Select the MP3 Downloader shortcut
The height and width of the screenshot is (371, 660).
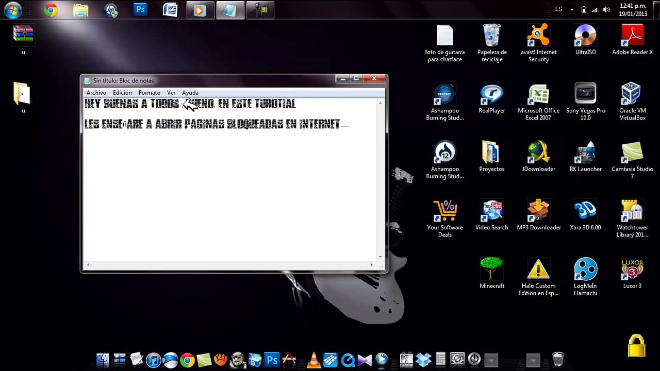(x=538, y=215)
